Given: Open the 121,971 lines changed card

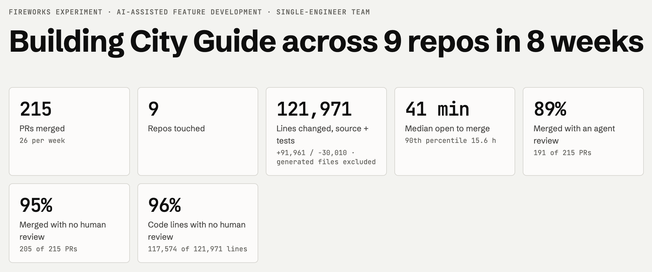Looking at the screenshot, I should tap(326, 131).
